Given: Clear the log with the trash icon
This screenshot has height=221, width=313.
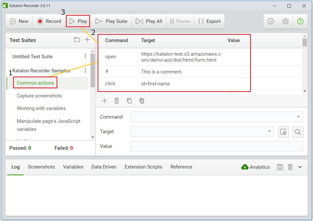Looking at the screenshot, I should [x=290, y=167].
